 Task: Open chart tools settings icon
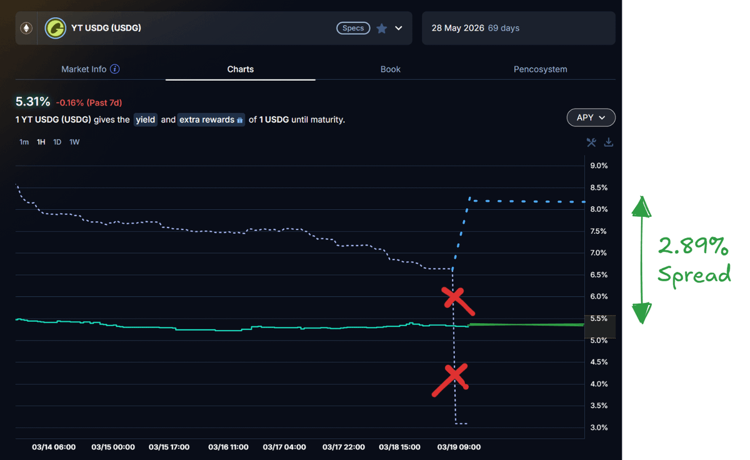[x=591, y=142]
